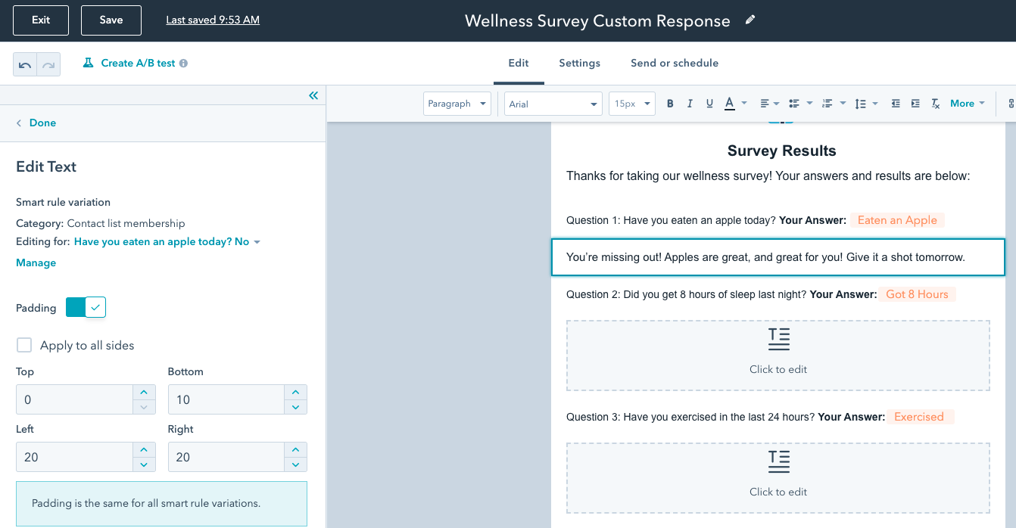The width and height of the screenshot is (1016, 528).
Task: Click the redo arrow icon
Action: tap(48, 65)
